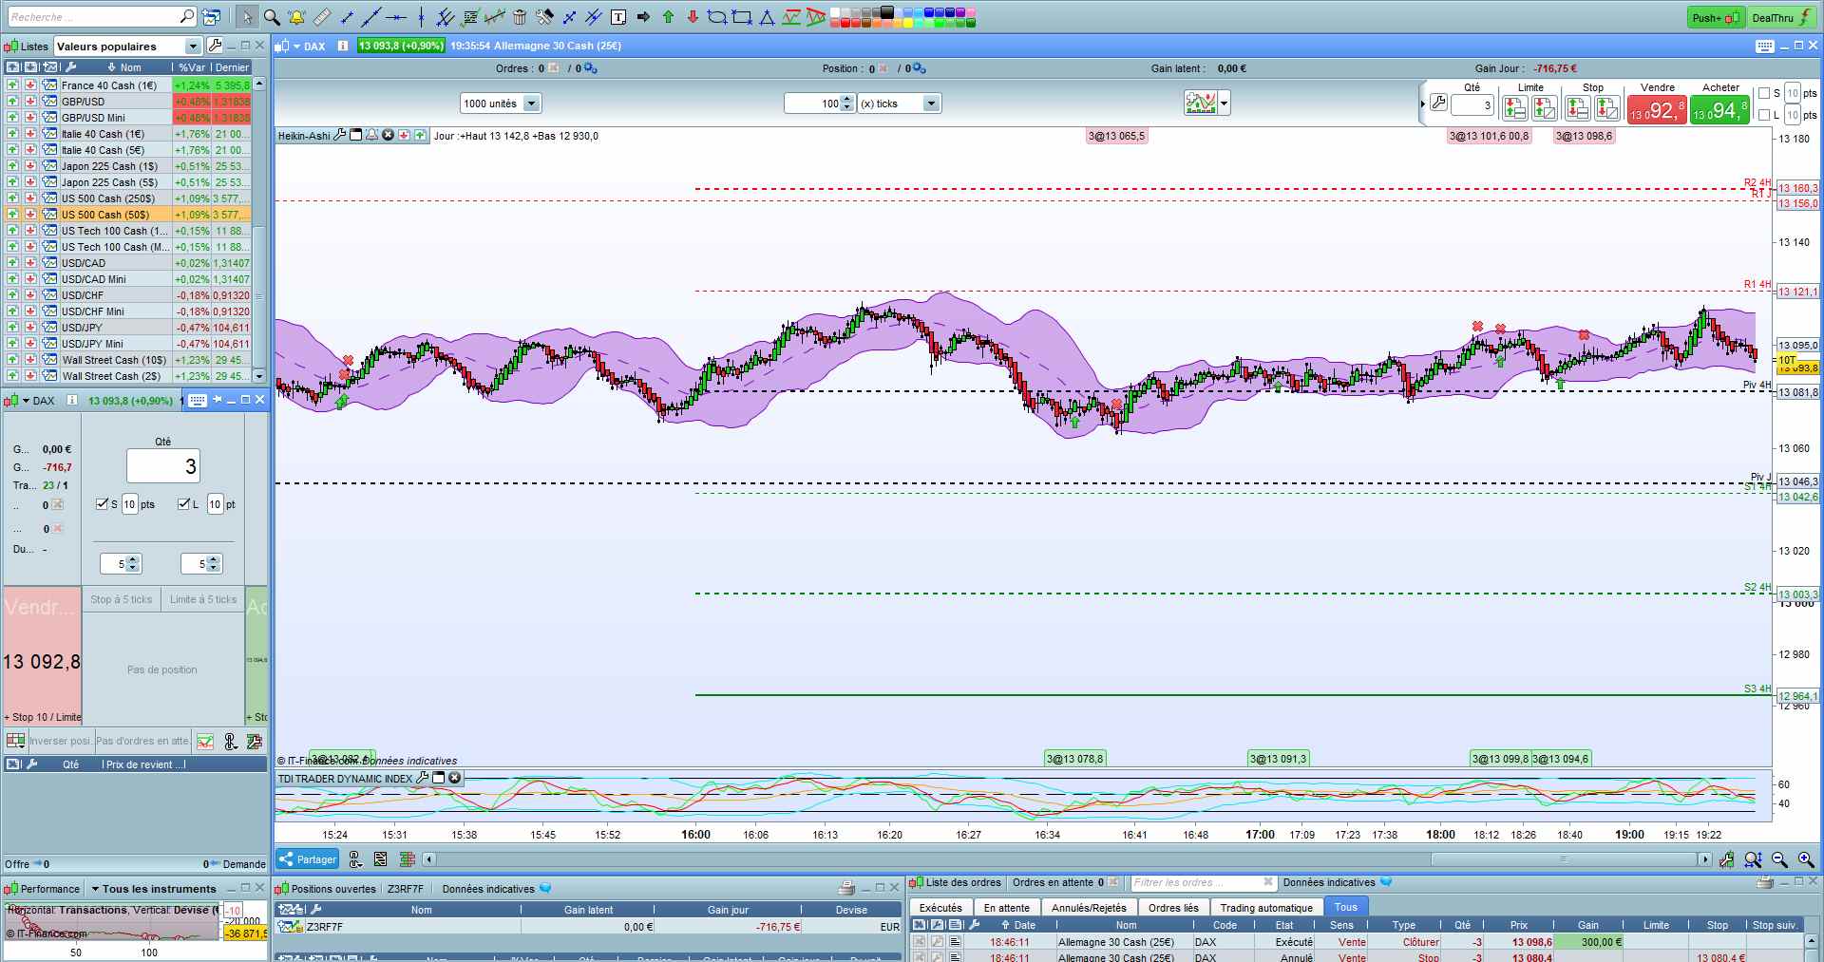Viewport: 1824px width, 962px height.
Task: Open the Listes panel wrench settings
Action: point(215,46)
